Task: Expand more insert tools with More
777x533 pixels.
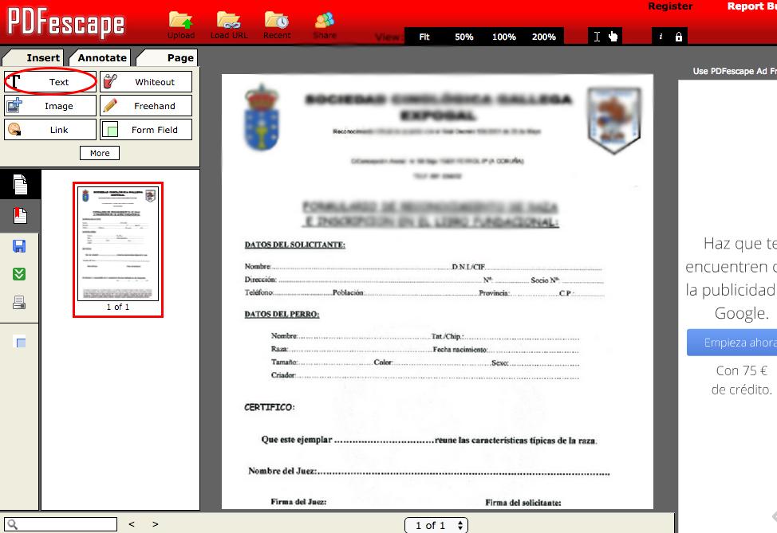Action: click(100, 153)
